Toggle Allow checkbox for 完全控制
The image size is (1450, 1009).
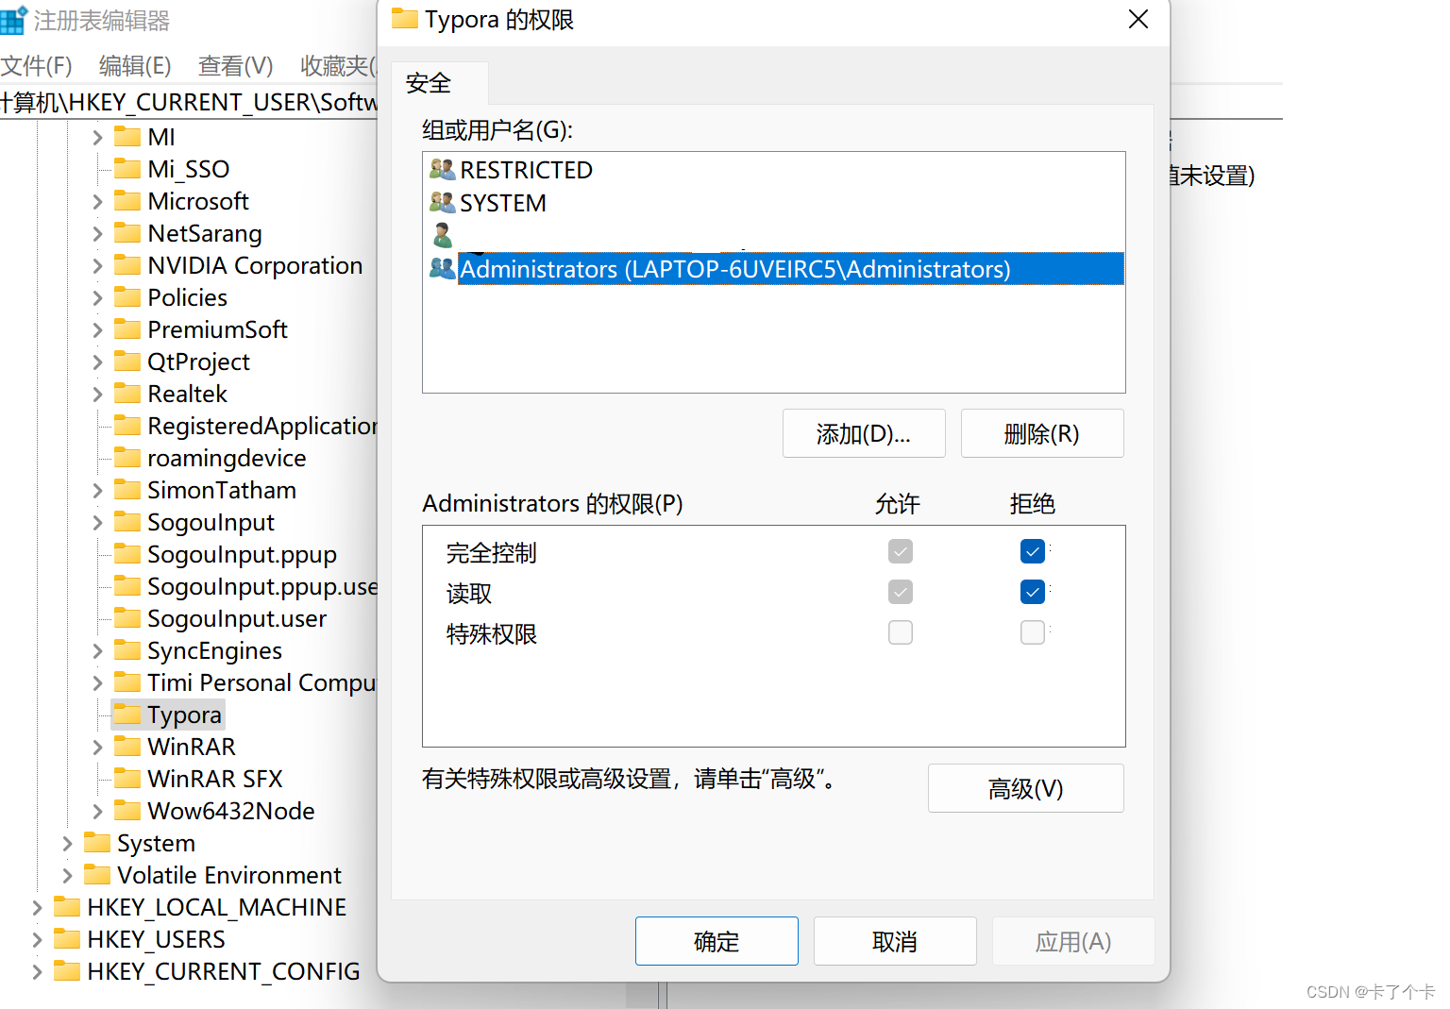point(901,551)
